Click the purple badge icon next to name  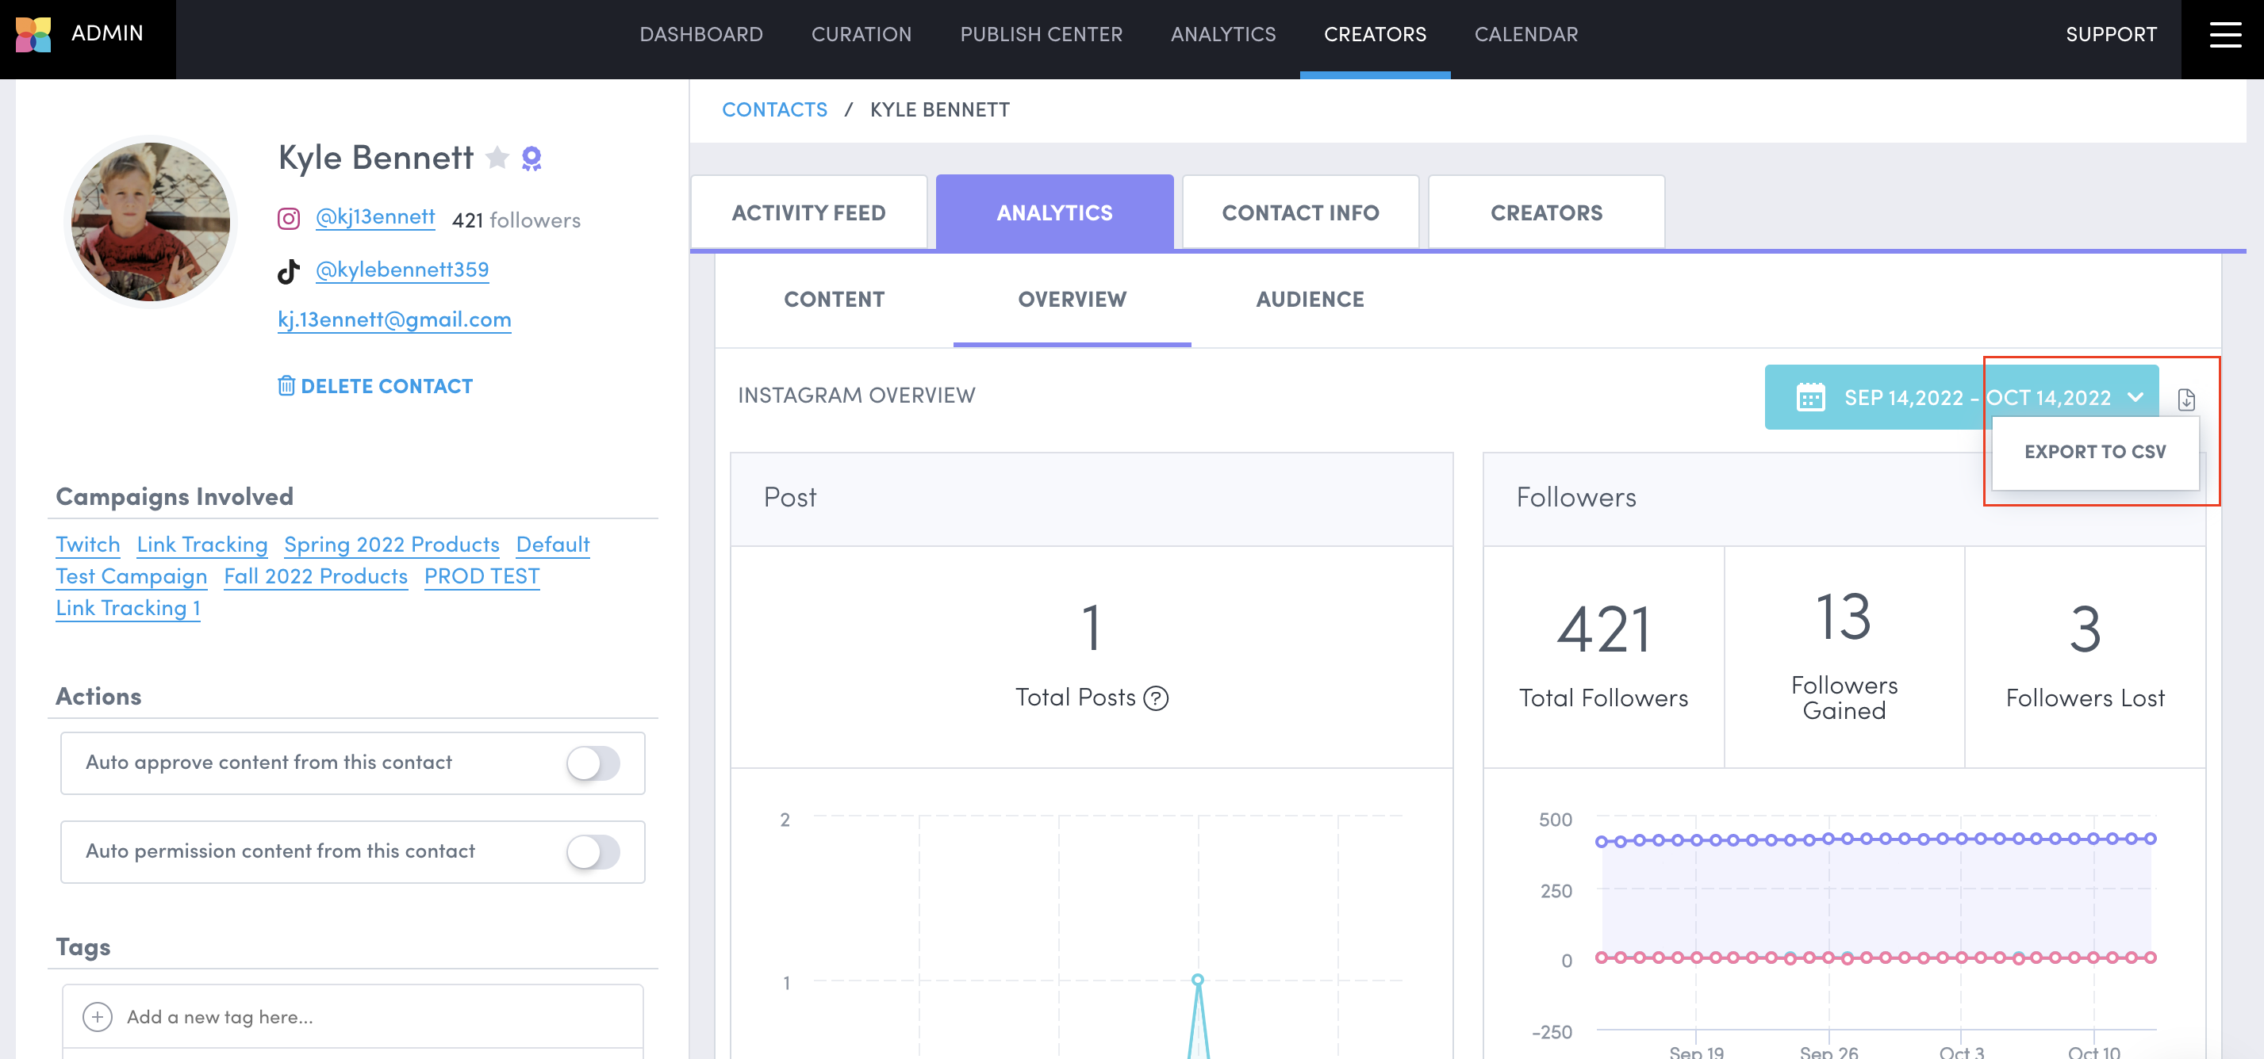[531, 158]
